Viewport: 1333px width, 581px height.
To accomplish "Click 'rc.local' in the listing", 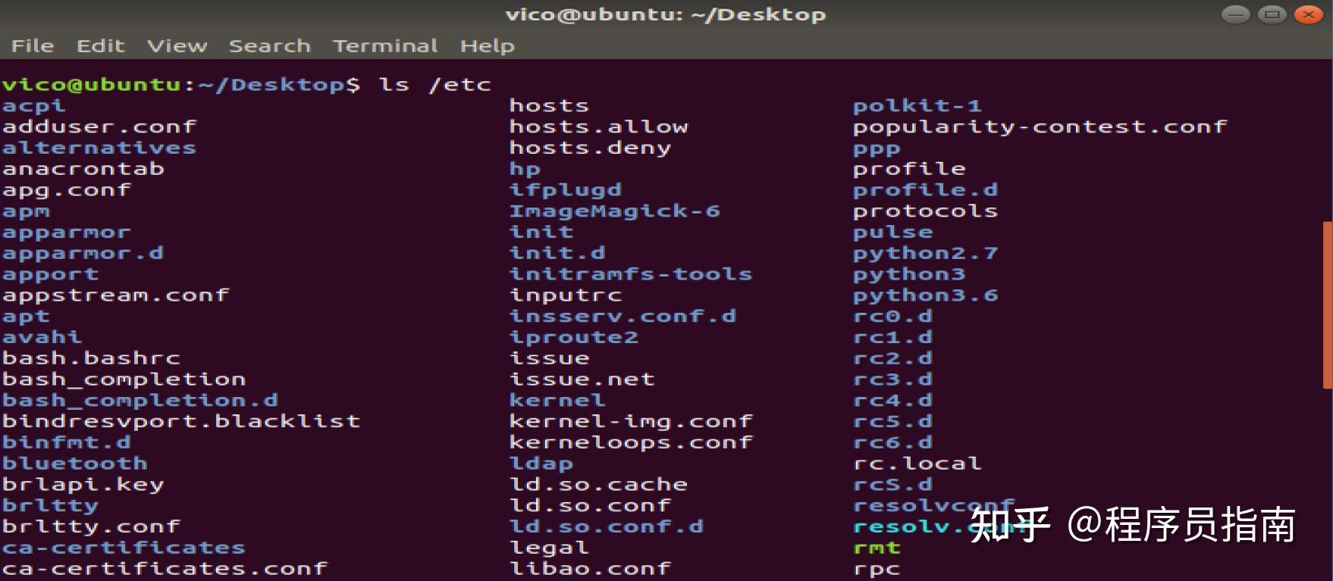I will [x=917, y=464].
